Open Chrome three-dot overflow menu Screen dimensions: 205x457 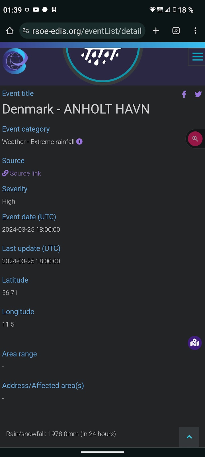pyautogui.click(x=195, y=31)
